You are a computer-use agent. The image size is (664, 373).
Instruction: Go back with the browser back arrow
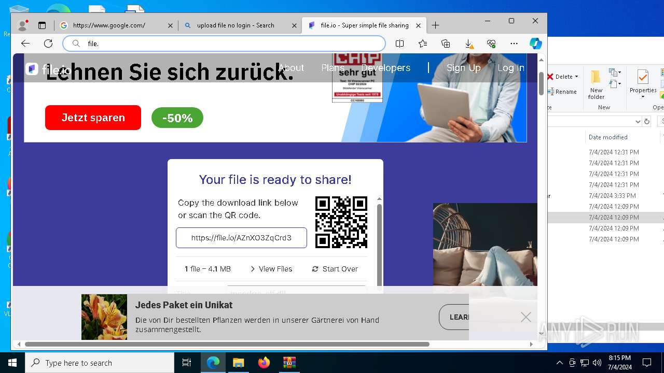[25, 44]
